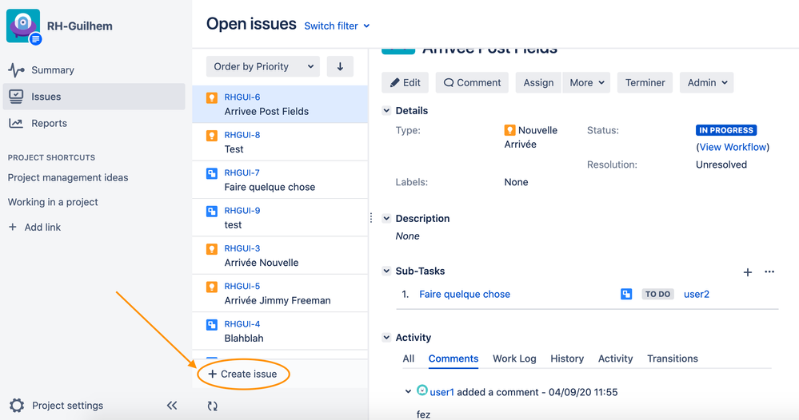Image resolution: width=799 pixels, height=420 pixels.
Task: Open the Order by Priority dropdown
Action: coord(263,66)
